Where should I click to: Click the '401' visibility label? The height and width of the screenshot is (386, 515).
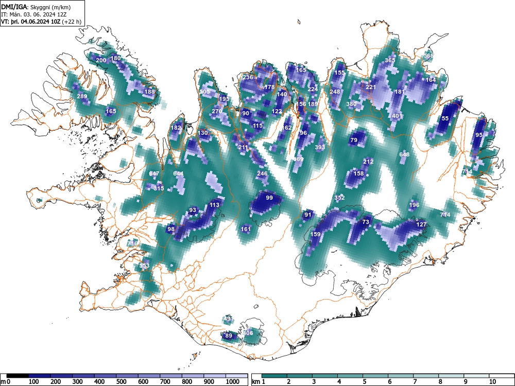point(397,115)
